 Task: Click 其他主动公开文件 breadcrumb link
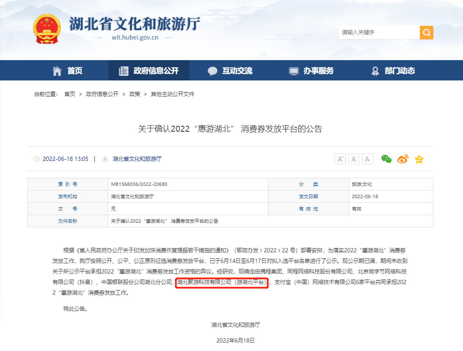click(172, 94)
